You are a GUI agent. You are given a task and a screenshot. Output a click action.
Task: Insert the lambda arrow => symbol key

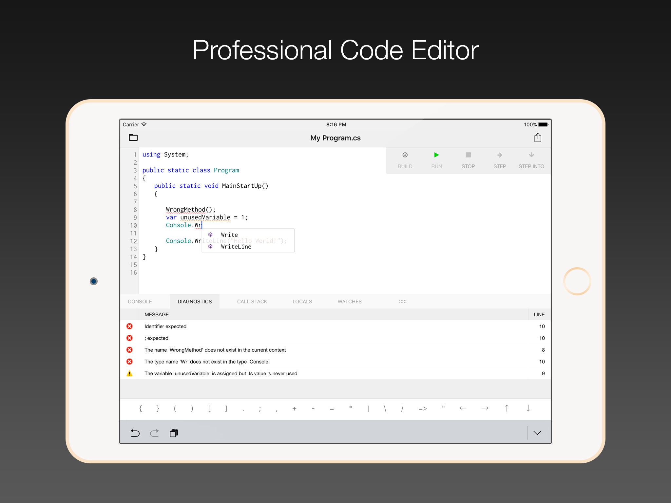tap(422, 408)
